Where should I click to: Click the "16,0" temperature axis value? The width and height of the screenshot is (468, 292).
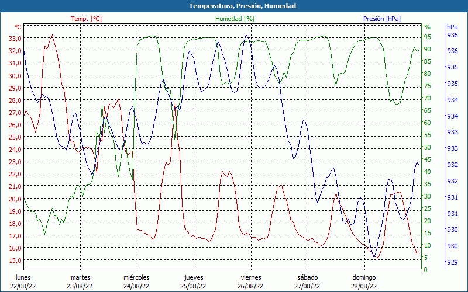click(x=15, y=248)
